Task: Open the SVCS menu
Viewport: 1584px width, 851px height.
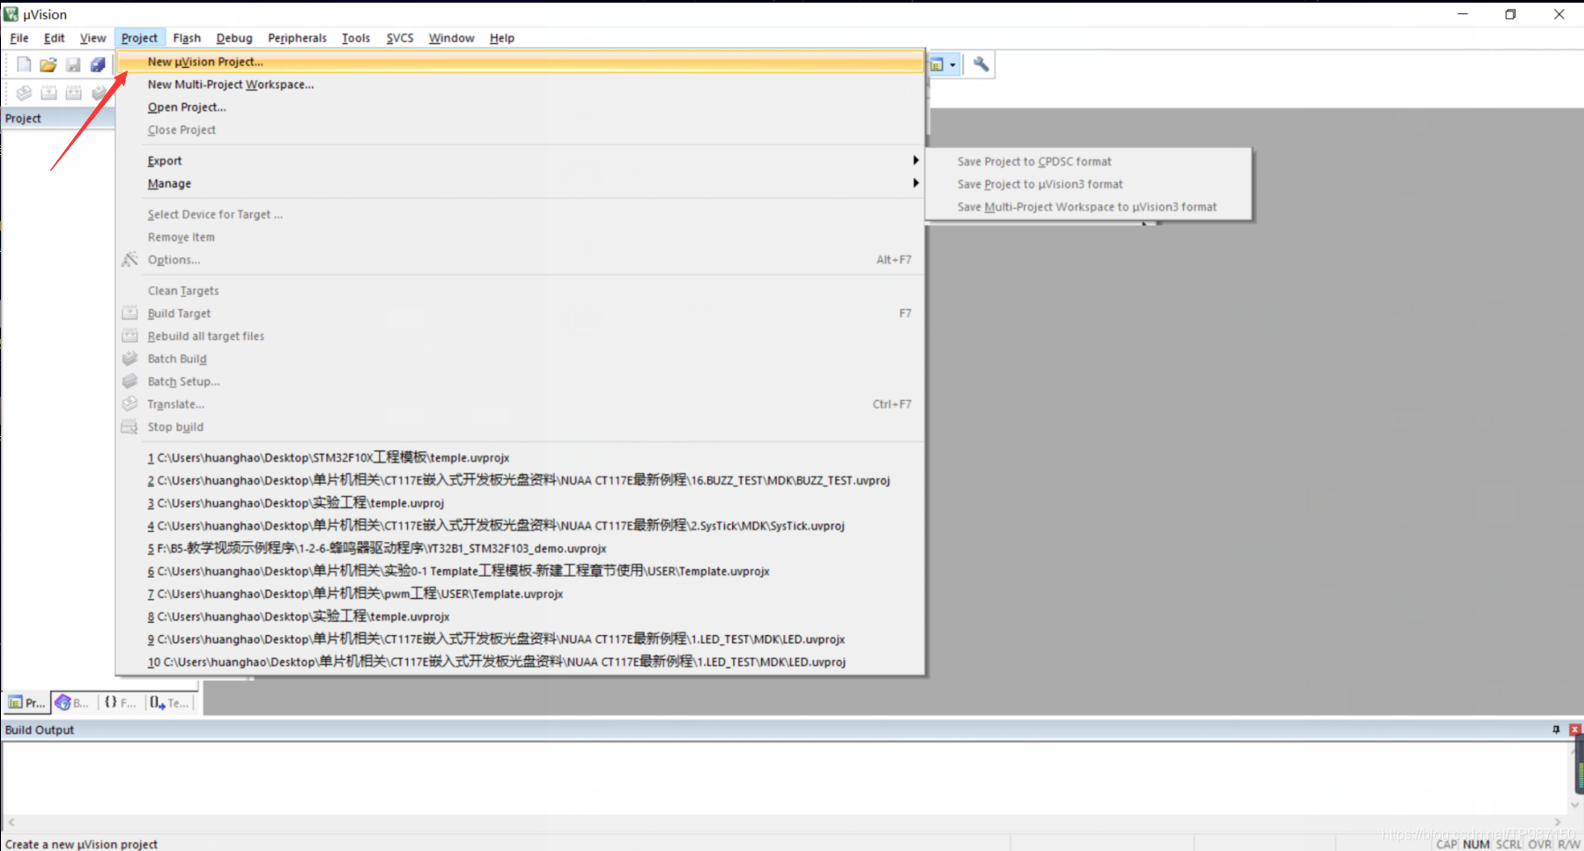Action: [400, 38]
